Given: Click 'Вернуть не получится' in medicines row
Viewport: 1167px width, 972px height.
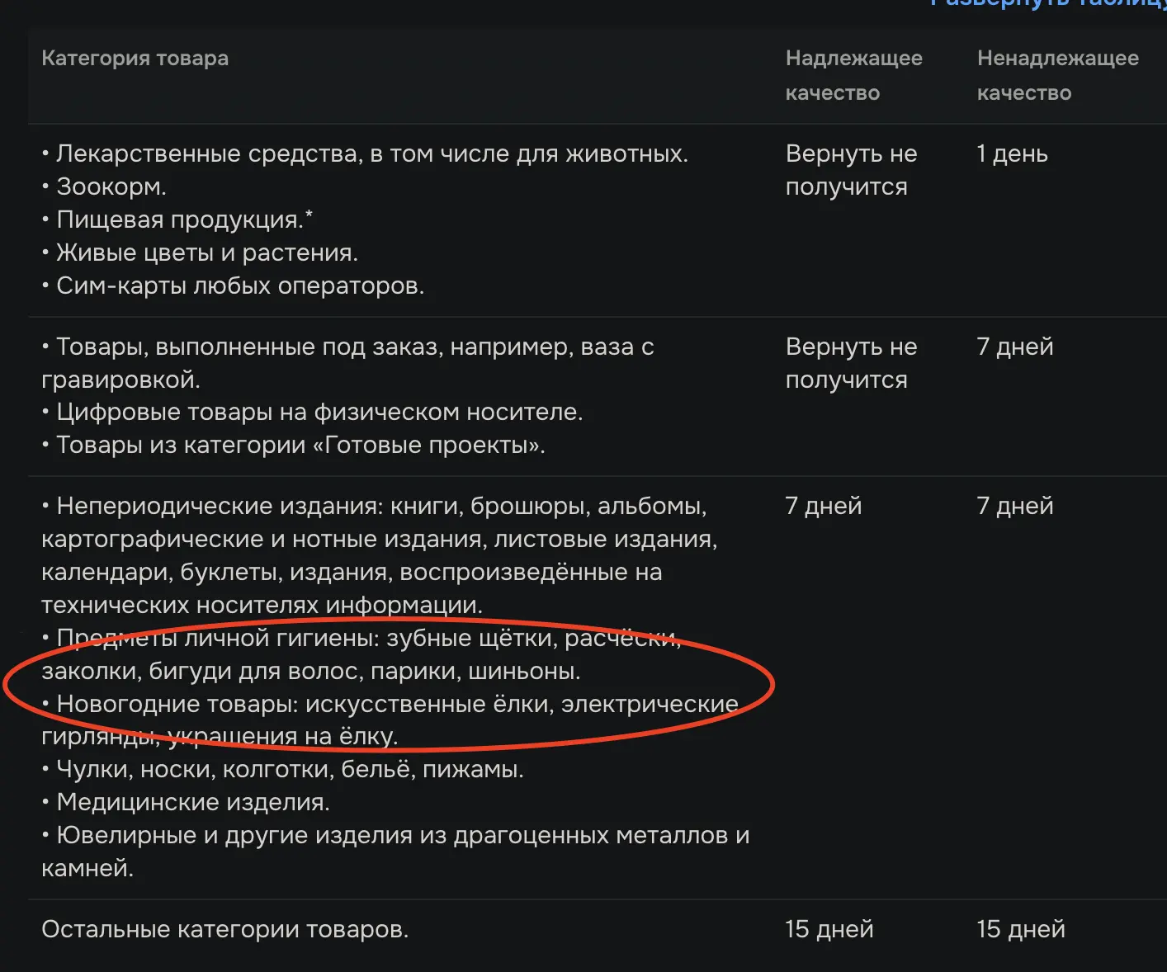Looking at the screenshot, I should [851, 171].
